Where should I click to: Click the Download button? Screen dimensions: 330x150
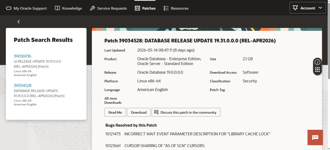(x=139, y=112)
